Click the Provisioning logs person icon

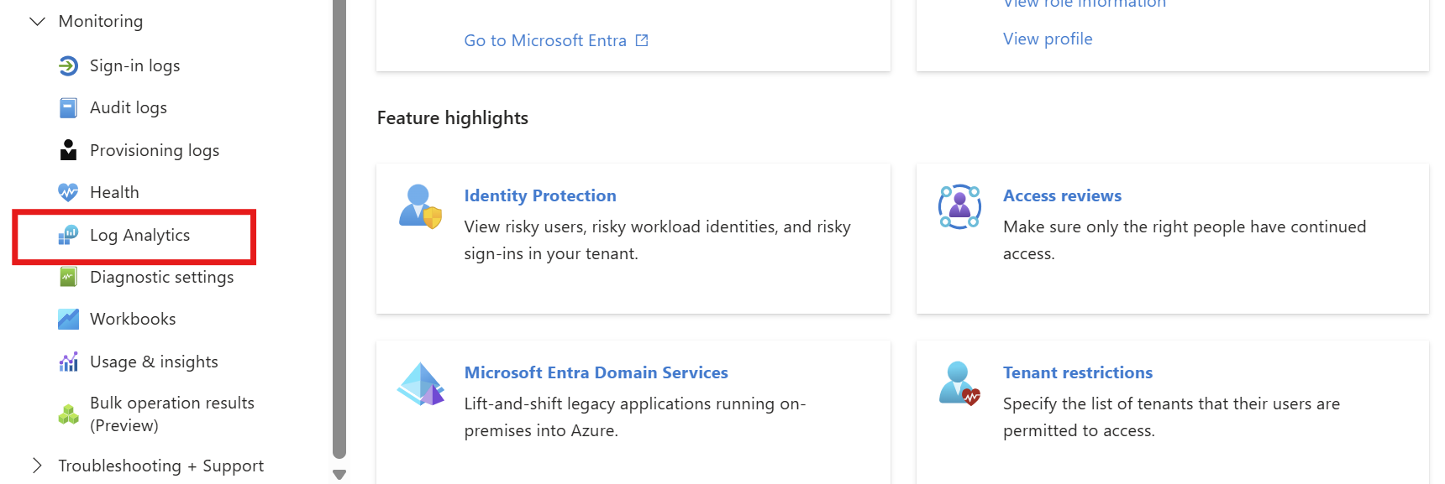tap(68, 150)
